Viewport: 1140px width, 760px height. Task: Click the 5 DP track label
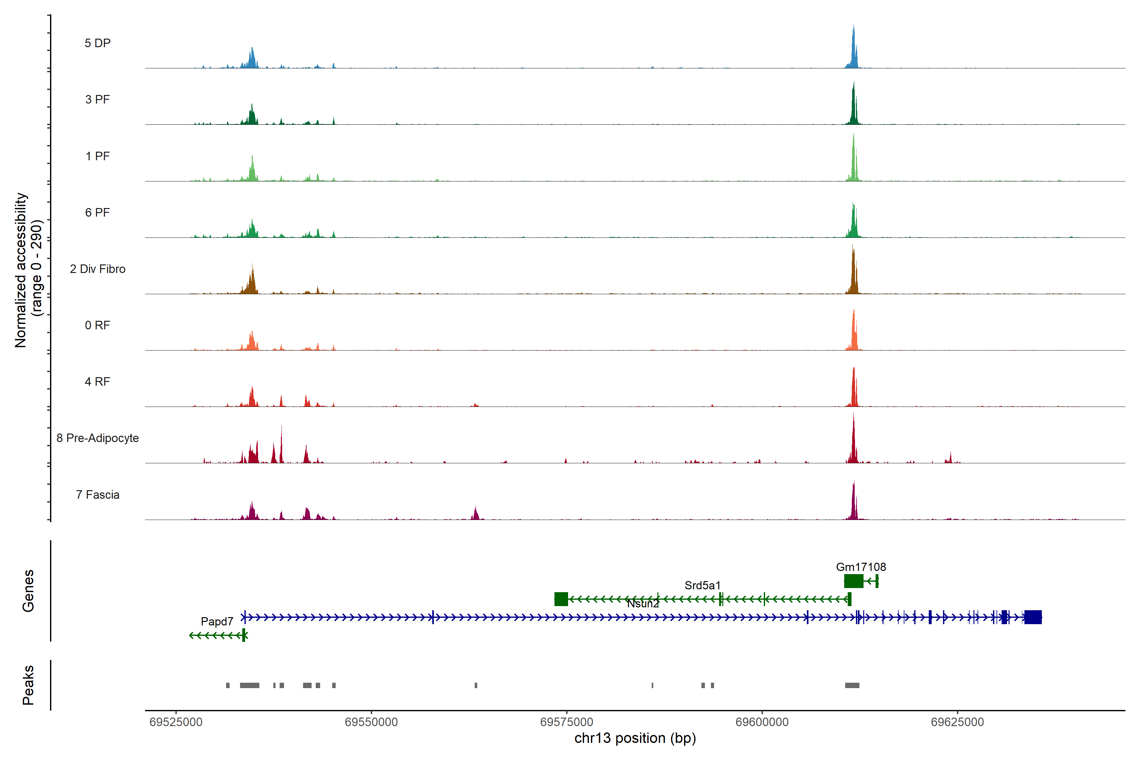click(98, 43)
